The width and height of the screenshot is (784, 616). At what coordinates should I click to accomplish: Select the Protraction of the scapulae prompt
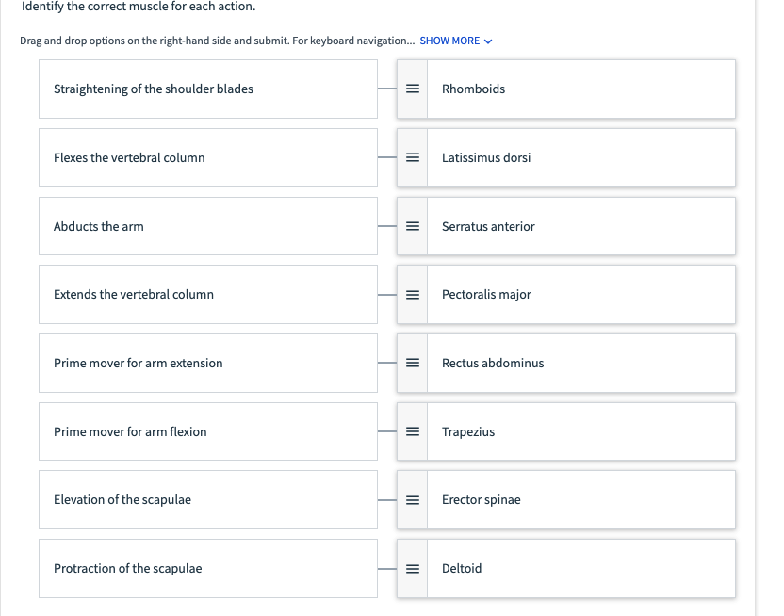(208, 569)
